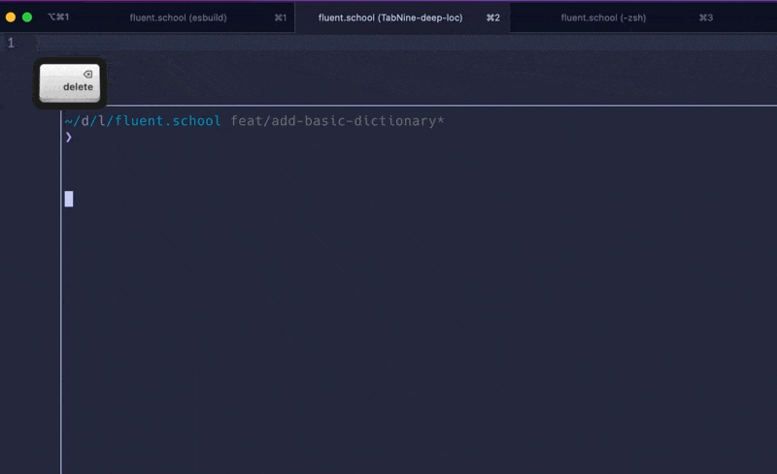This screenshot has height=474, width=777.
Task: Click the ⌘2 shortcut label on active tab
Action: 493,17
